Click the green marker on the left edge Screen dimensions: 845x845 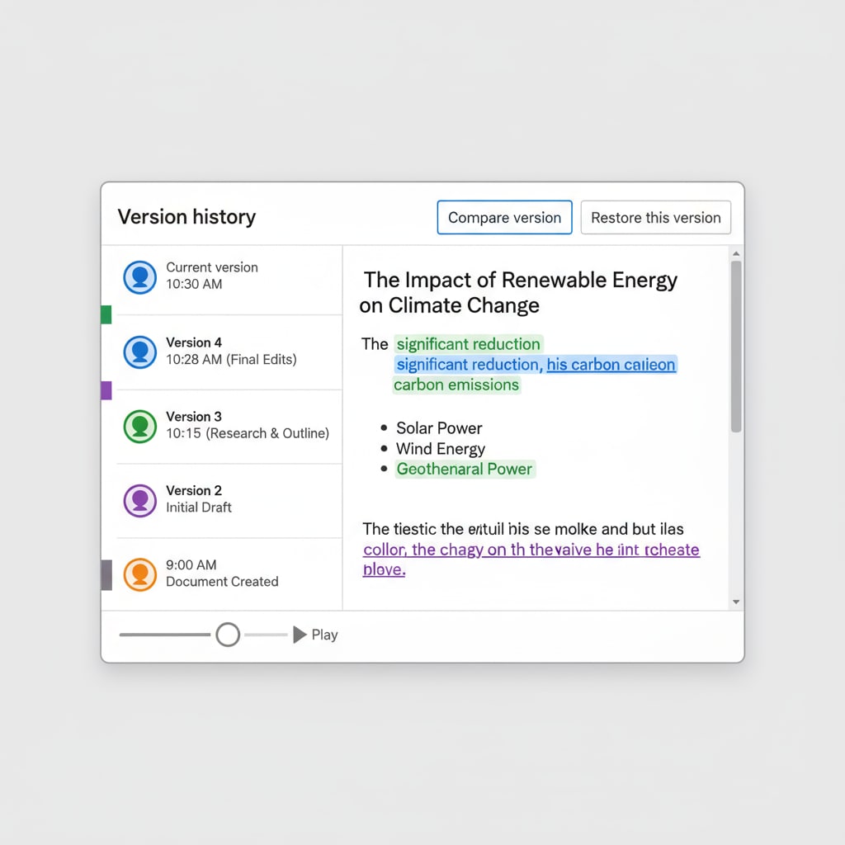click(106, 314)
